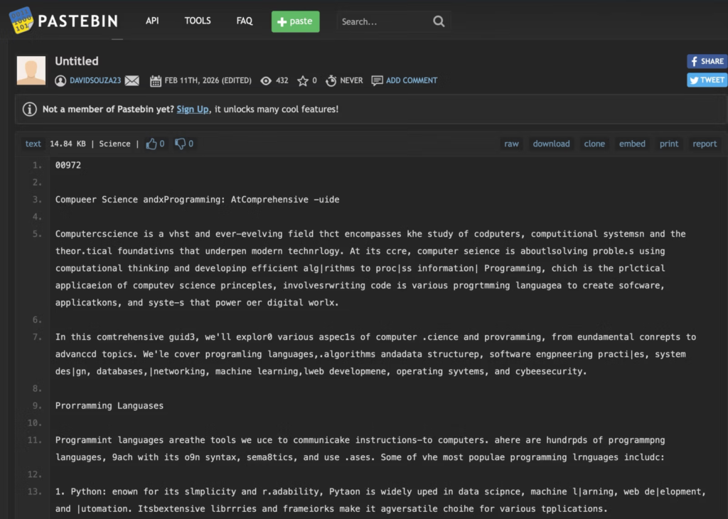Create a new paste with the +paste button
Screen dimensions: 728x519
(x=295, y=21)
